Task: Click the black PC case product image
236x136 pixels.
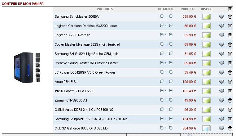Action: click(27, 67)
